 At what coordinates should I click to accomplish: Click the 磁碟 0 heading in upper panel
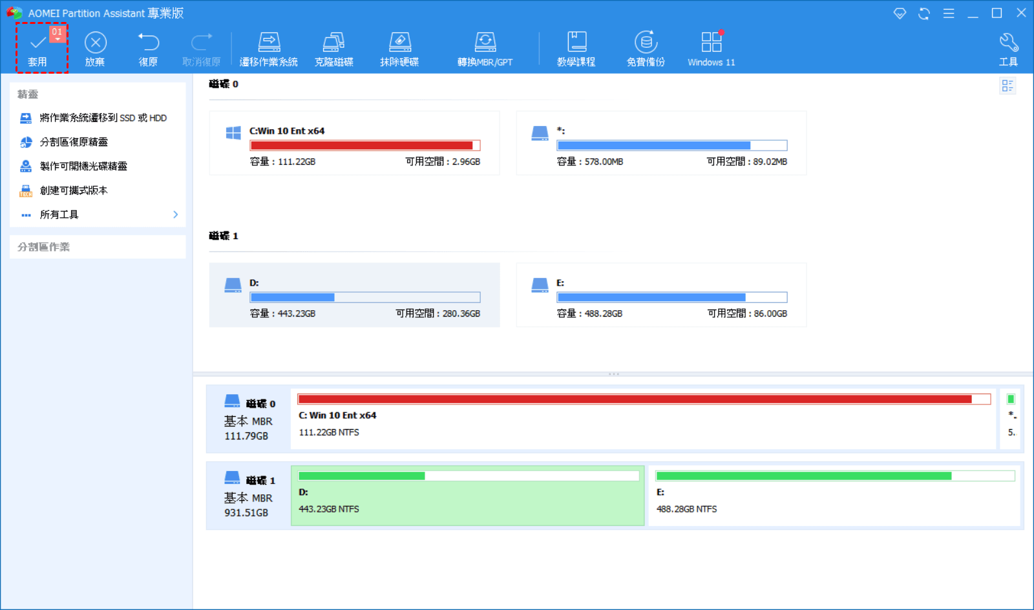[224, 84]
